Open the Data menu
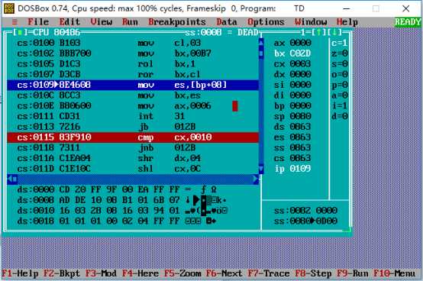The width and height of the screenshot is (423, 281). click(227, 22)
